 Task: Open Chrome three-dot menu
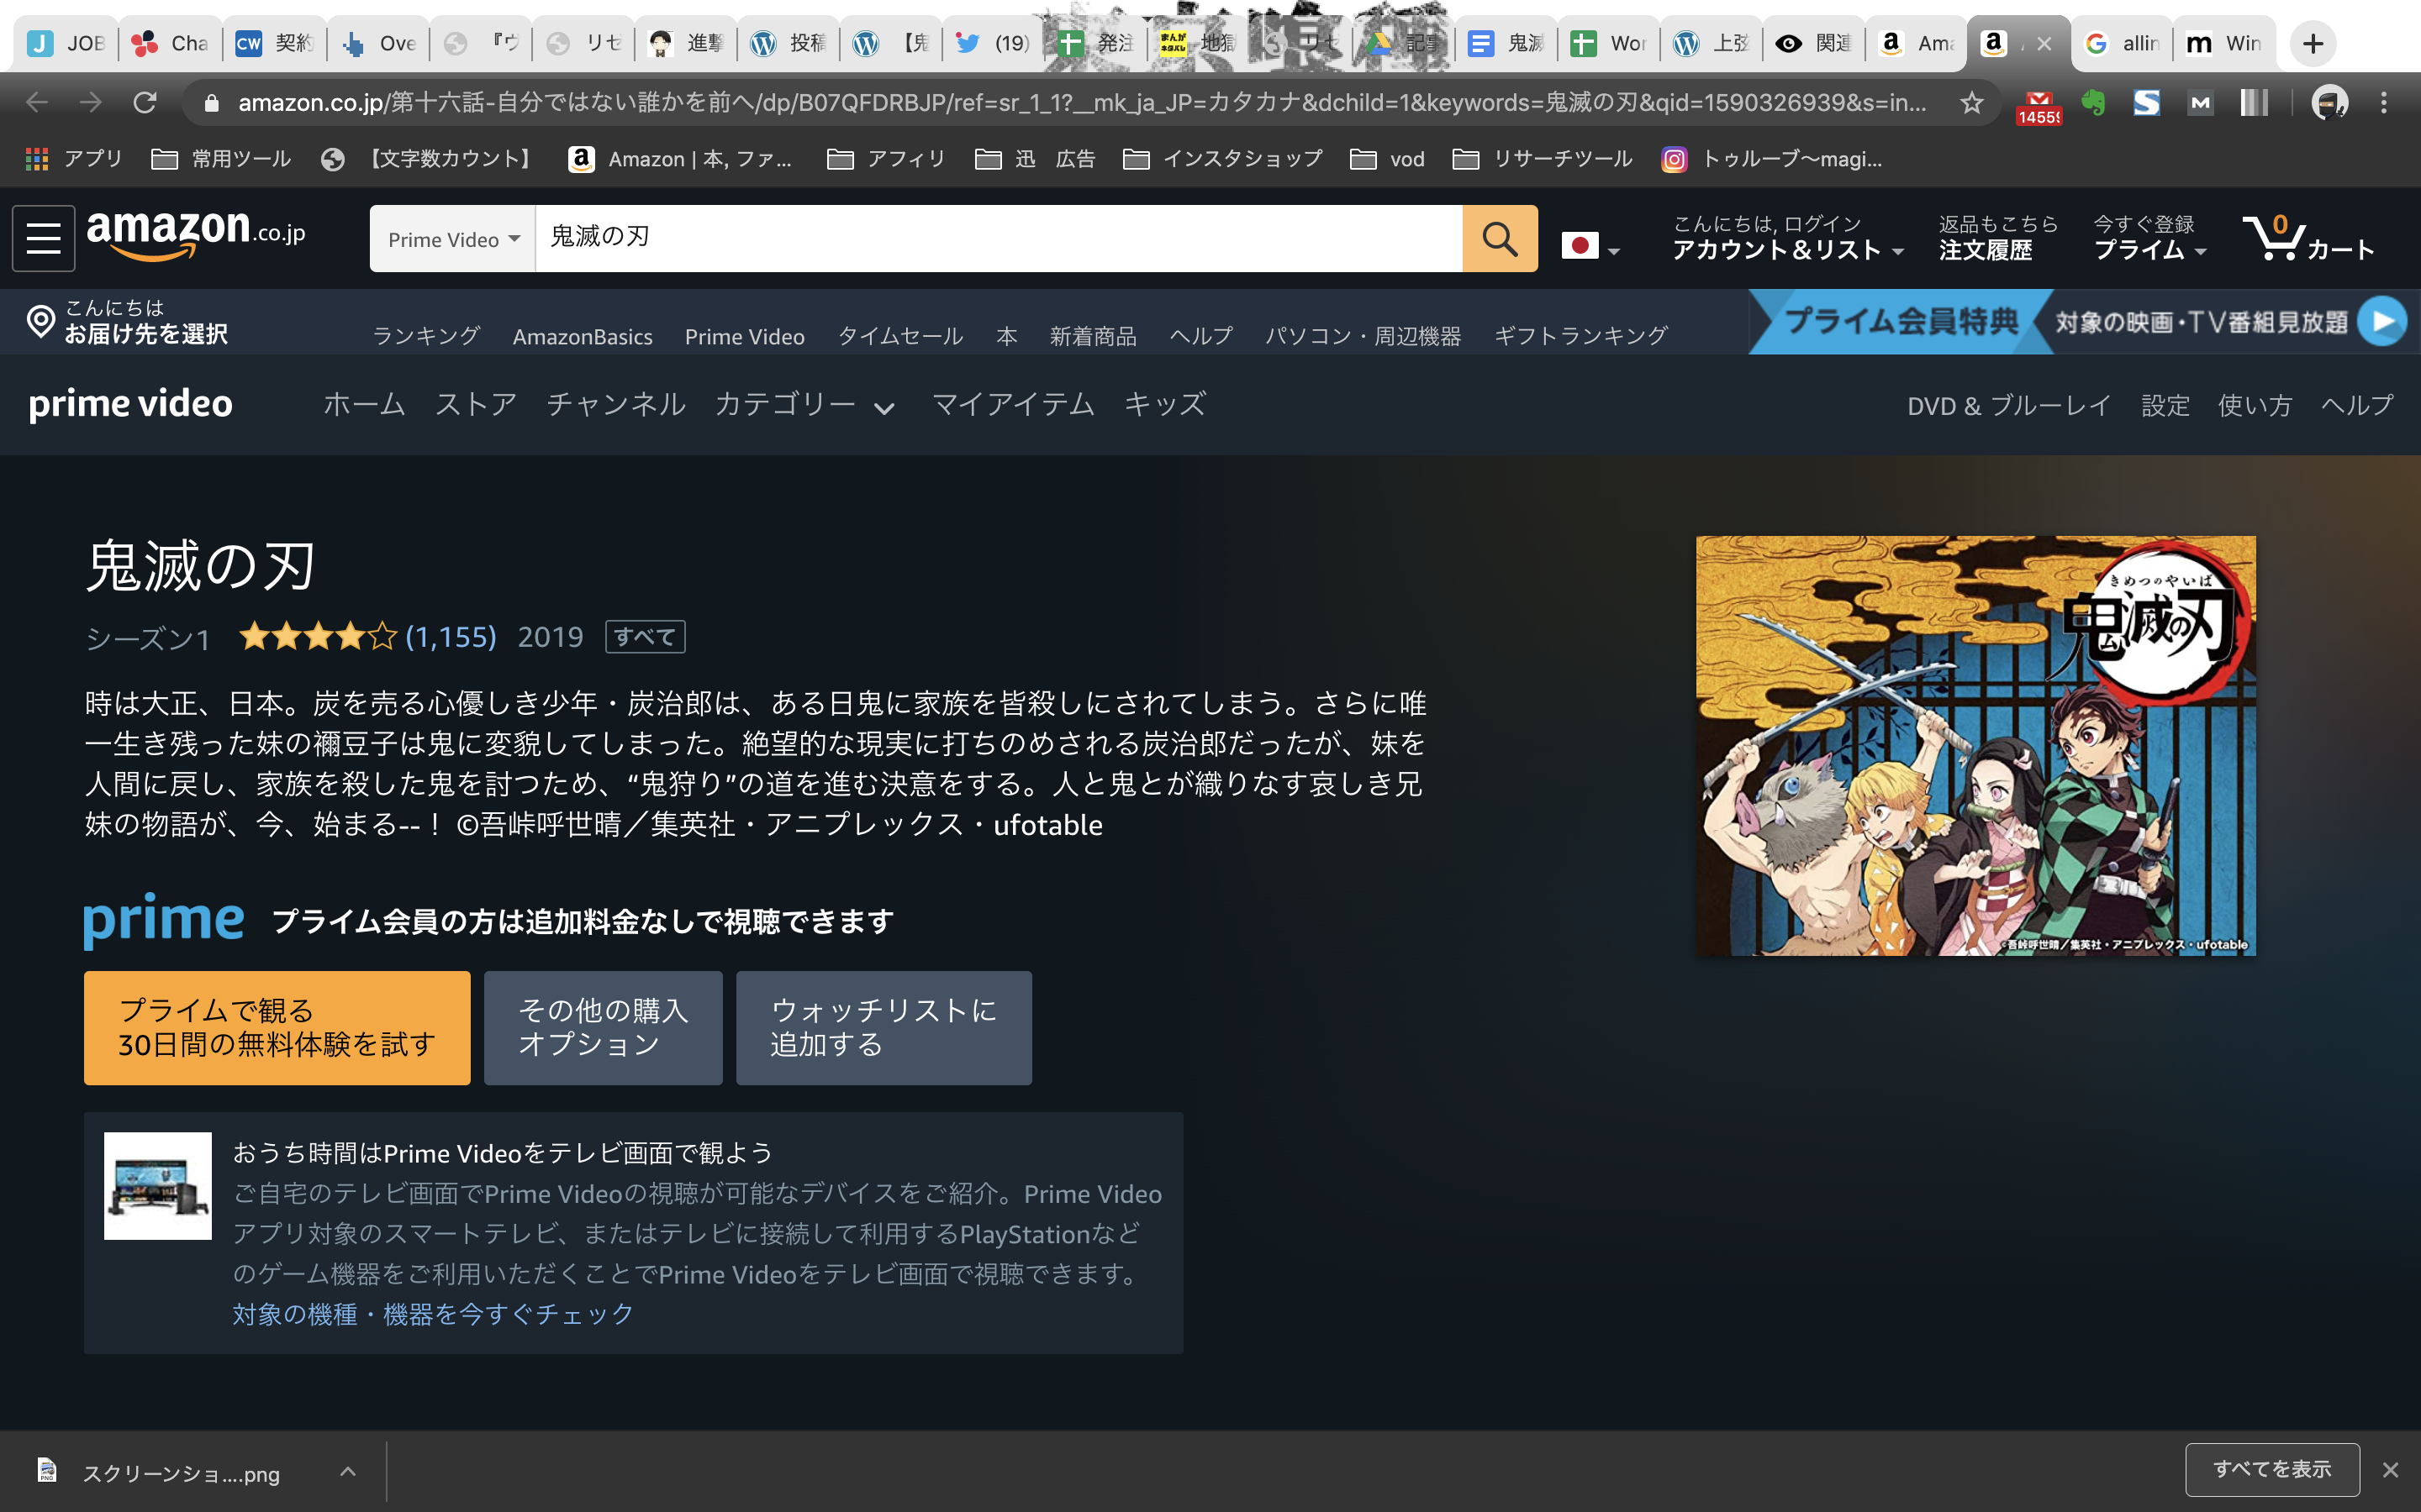pos(2383,102)
